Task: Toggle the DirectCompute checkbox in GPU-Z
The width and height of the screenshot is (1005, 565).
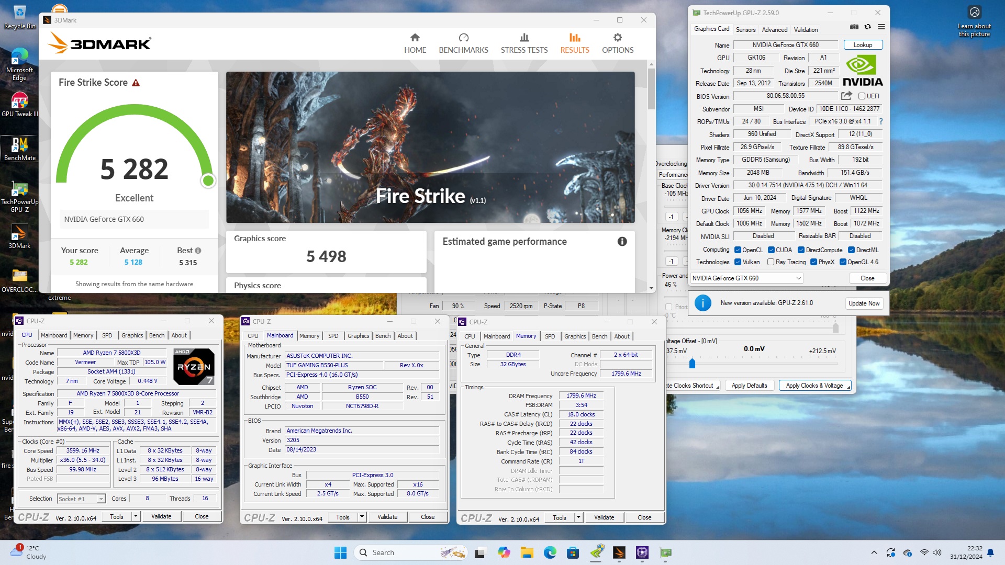Action: click(801, 250)
